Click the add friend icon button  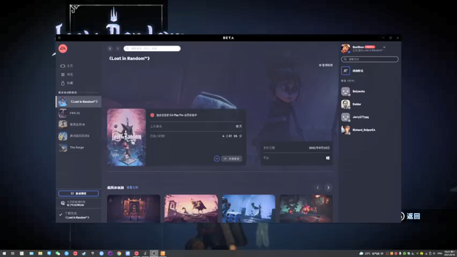pyautogui.click(x=346, y=71)
